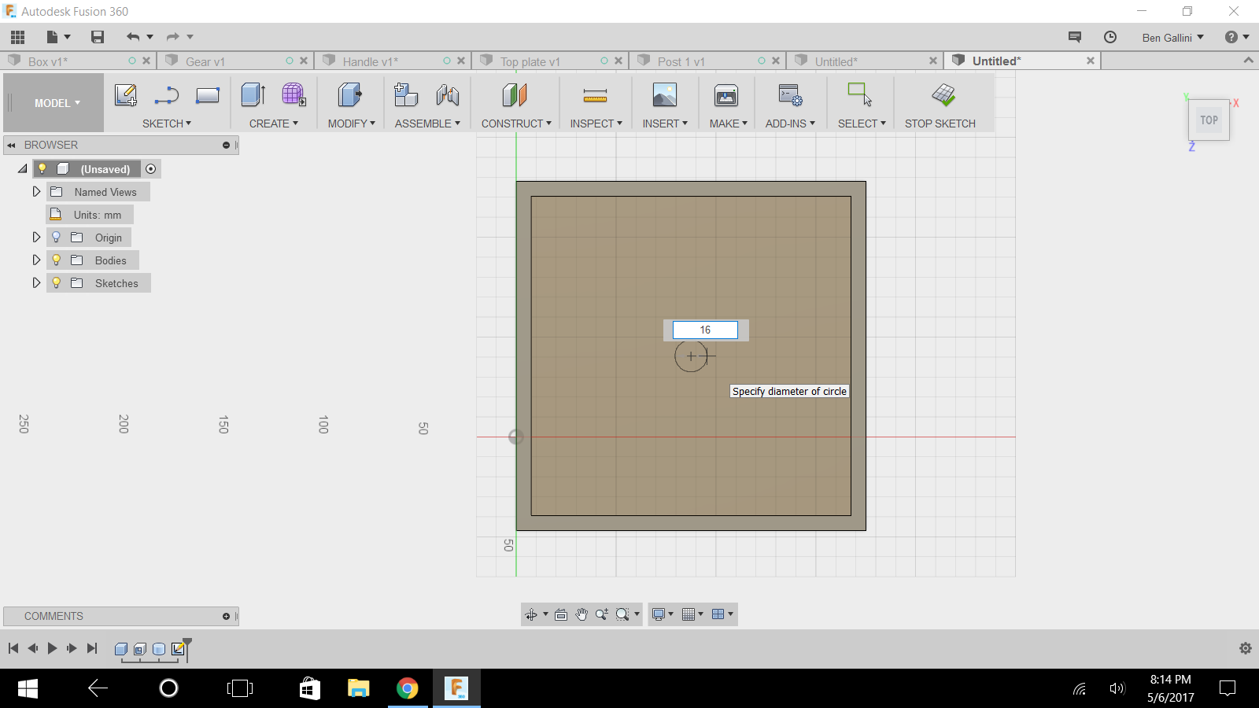Click the Orbit navigation icon
Screen dimensions: 1259x708
coord(531,614)
